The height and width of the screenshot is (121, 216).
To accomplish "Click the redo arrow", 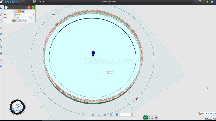I will [45, 2].
